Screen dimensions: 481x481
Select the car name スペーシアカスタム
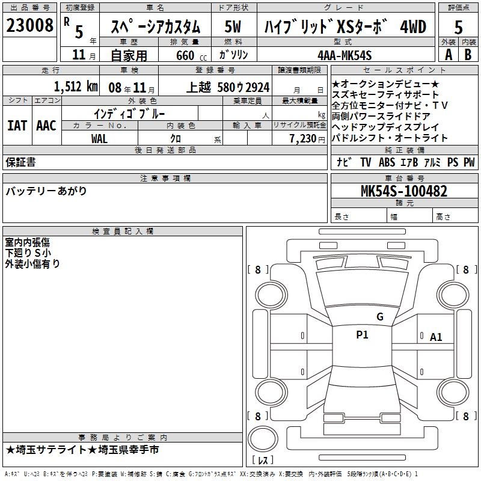[156, 28]
